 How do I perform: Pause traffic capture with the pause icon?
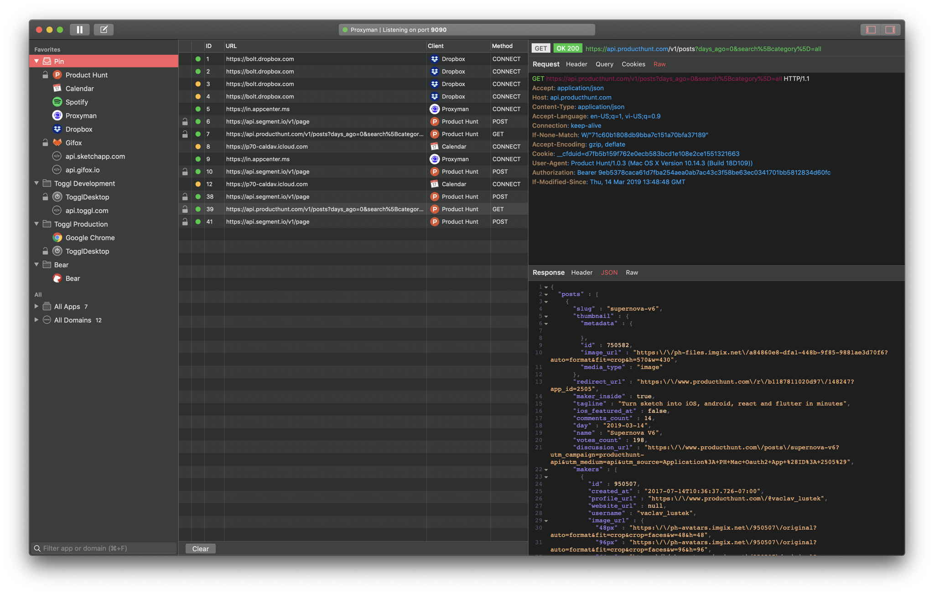pos(80,30)
